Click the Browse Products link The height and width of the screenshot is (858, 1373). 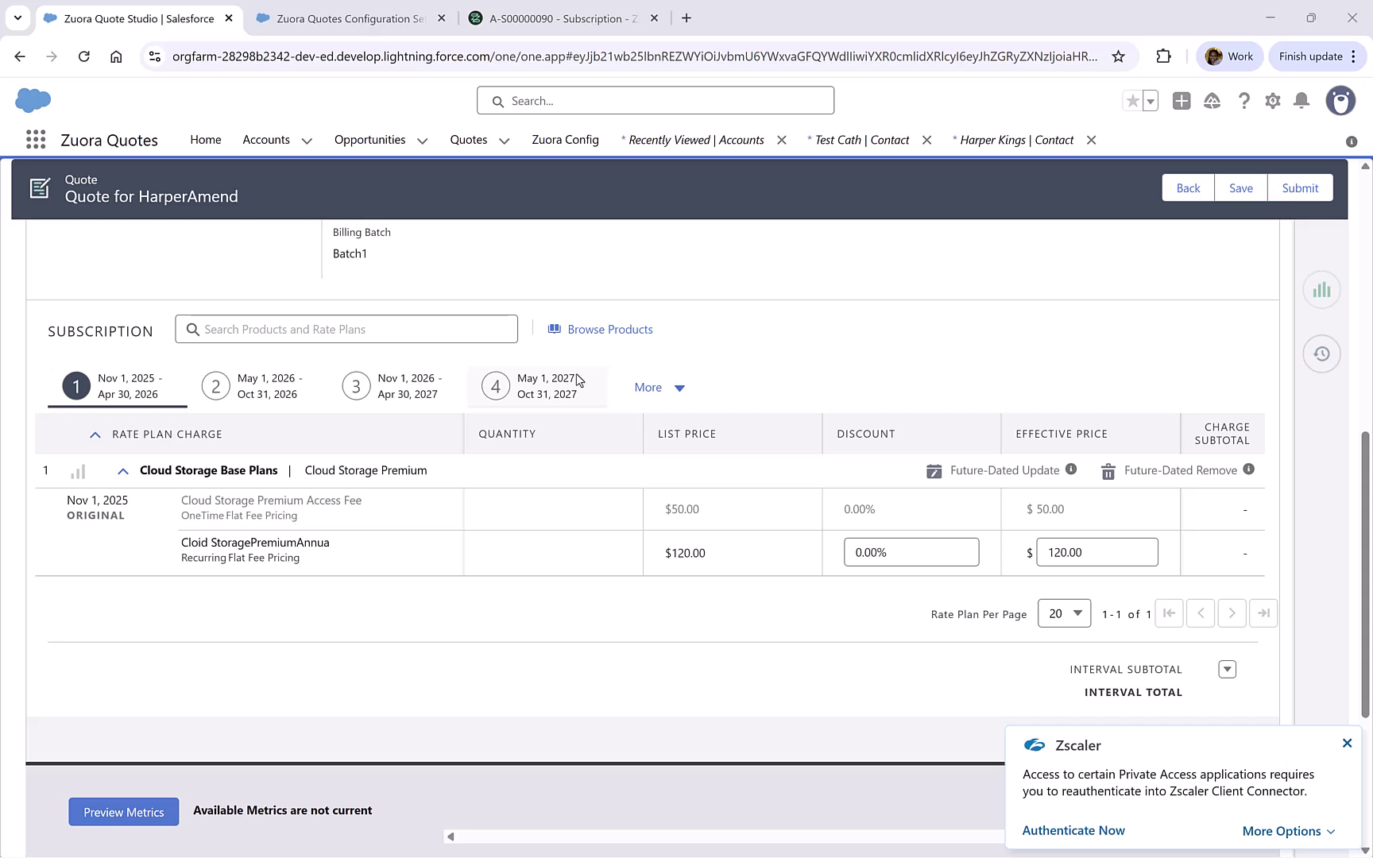[609, 330]
